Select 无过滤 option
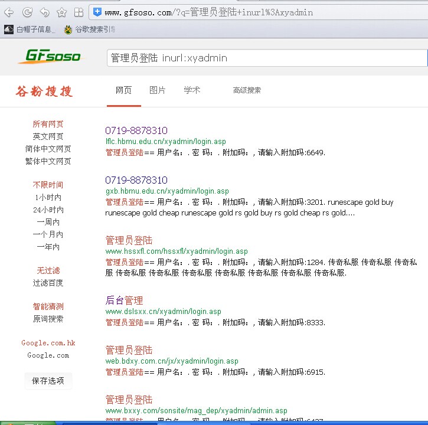This screenshot has width=428, height=425. click(x=48, y=270)
